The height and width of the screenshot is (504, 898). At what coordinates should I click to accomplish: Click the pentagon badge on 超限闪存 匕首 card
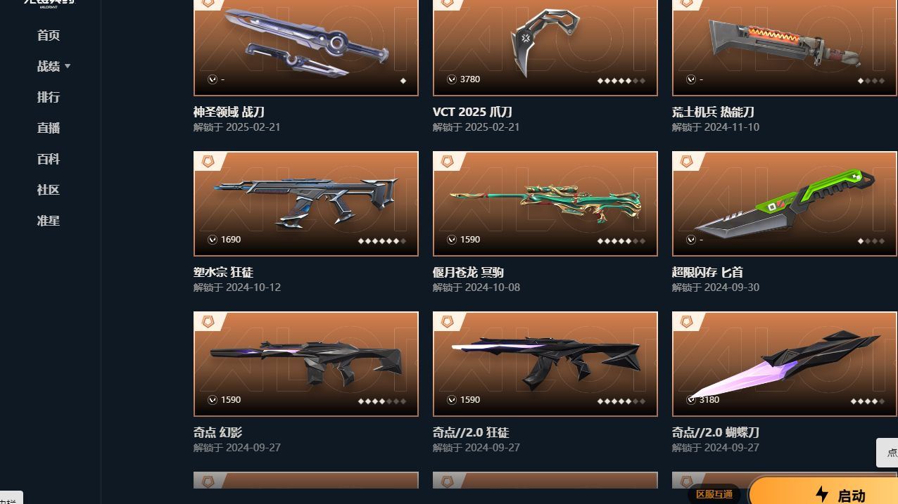click(x=686, y=161)
